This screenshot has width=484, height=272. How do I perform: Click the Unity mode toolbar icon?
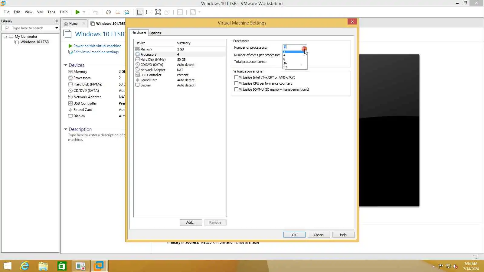[x=167, y=12]
